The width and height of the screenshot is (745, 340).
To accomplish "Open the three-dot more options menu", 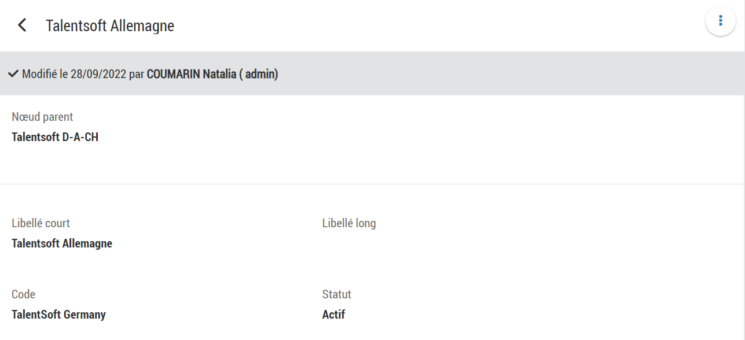I will pyautogui.click(x=720, y=21).
